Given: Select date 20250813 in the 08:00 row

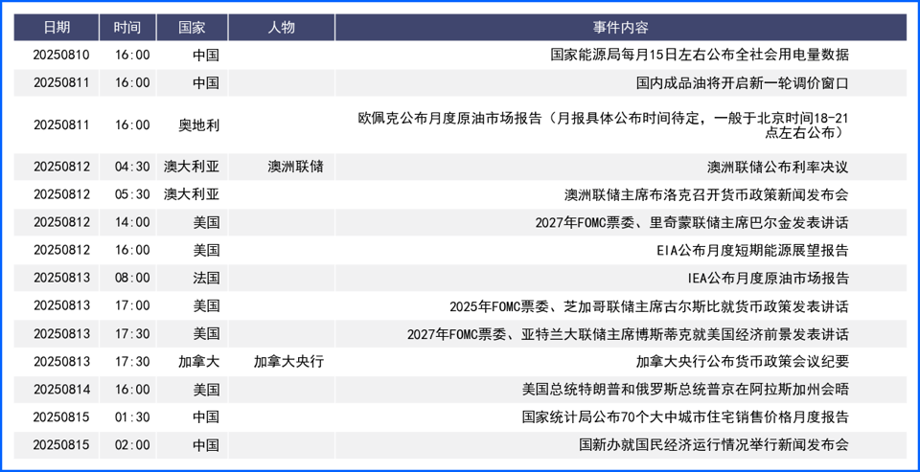Looking at the screenshot, I should click(x=61, y=278).
